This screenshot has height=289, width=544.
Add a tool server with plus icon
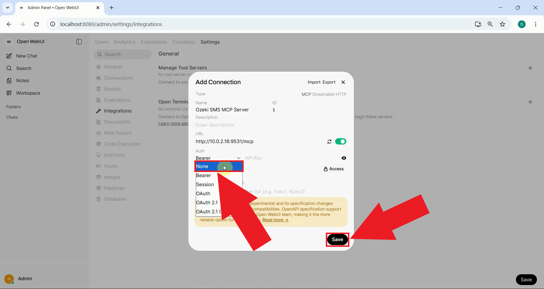(x=530, y=68)
